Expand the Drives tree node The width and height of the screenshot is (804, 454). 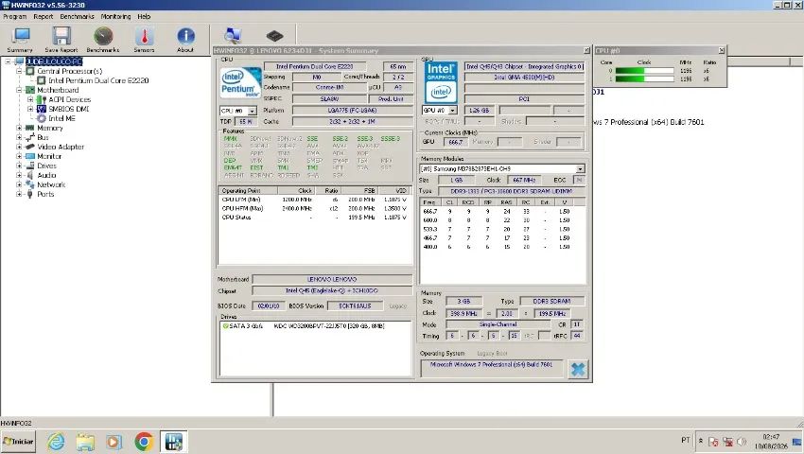pyautogui.click(x=19, y=166)
